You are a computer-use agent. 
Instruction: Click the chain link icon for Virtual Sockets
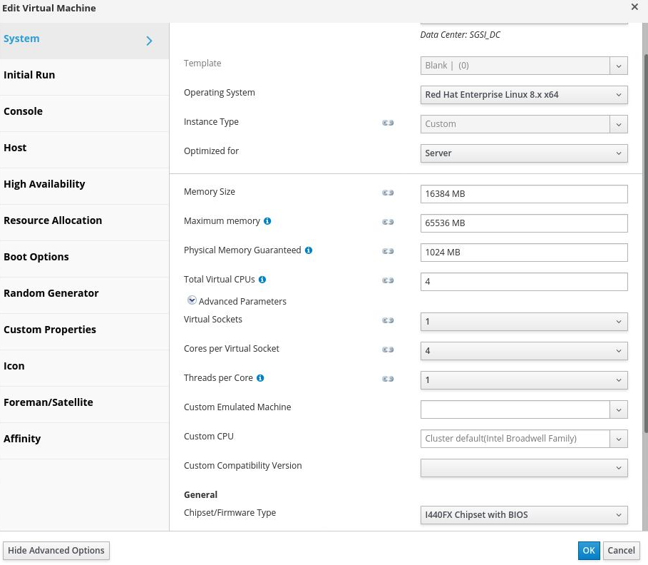coord(388,320)
